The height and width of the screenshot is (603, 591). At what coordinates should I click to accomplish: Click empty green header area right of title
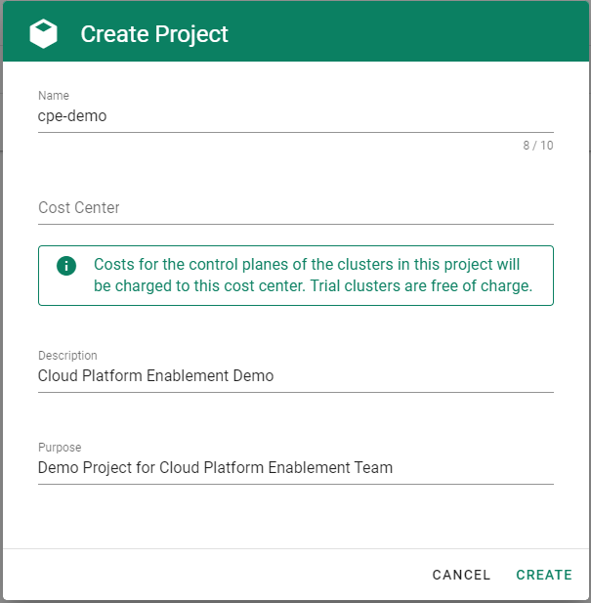410,34
